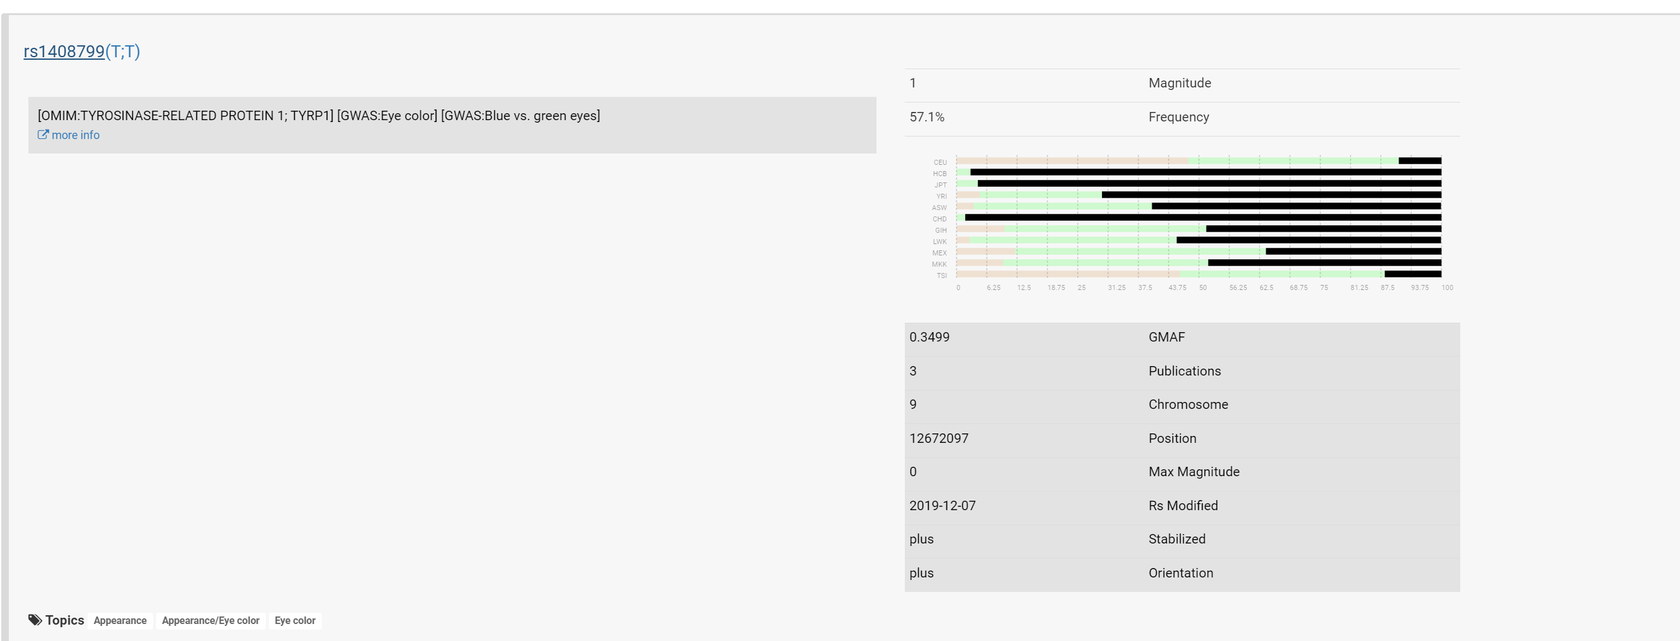Click the Publications row

1182,371
